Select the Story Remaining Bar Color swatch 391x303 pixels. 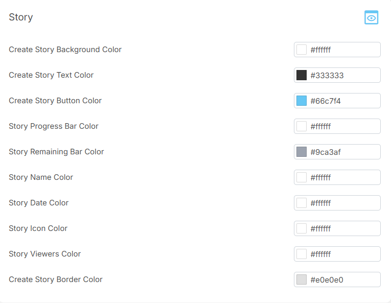pyautogui.click(x=302, y=152)
